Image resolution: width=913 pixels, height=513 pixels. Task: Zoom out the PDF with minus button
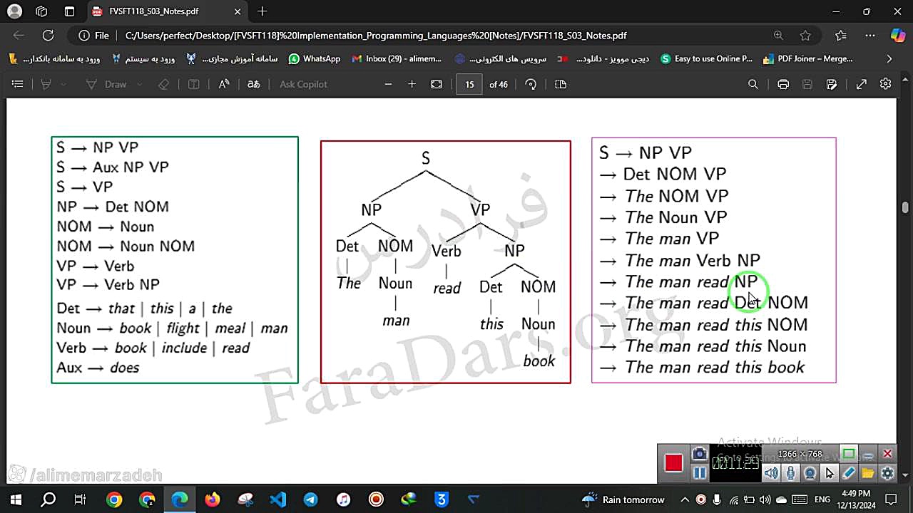388,84
